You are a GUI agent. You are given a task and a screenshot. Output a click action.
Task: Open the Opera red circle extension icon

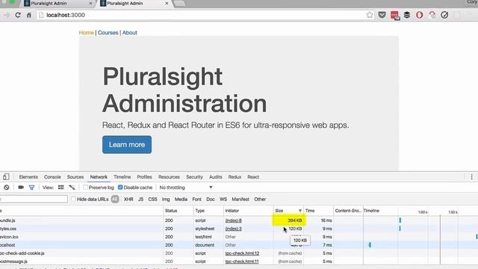coord(420,15)
